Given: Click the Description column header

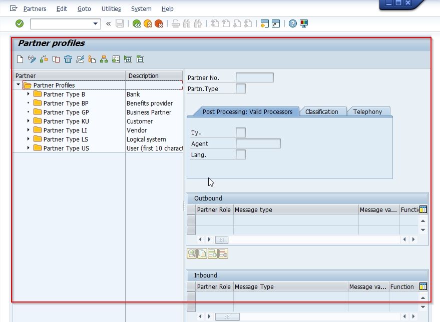Looking at the screenshot, I should coord(154,75).
